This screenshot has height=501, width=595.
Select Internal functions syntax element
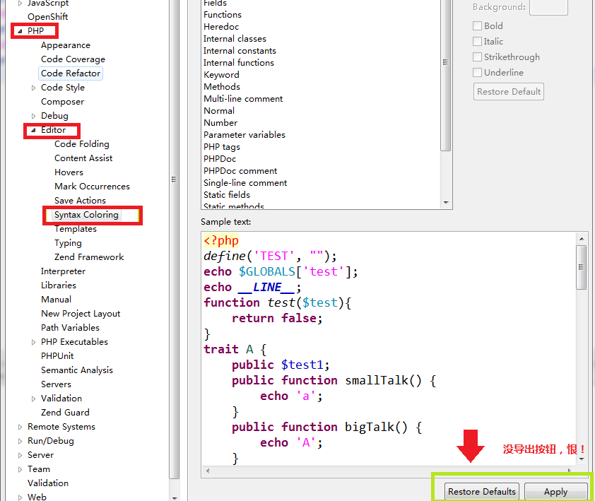coord(238,63)
